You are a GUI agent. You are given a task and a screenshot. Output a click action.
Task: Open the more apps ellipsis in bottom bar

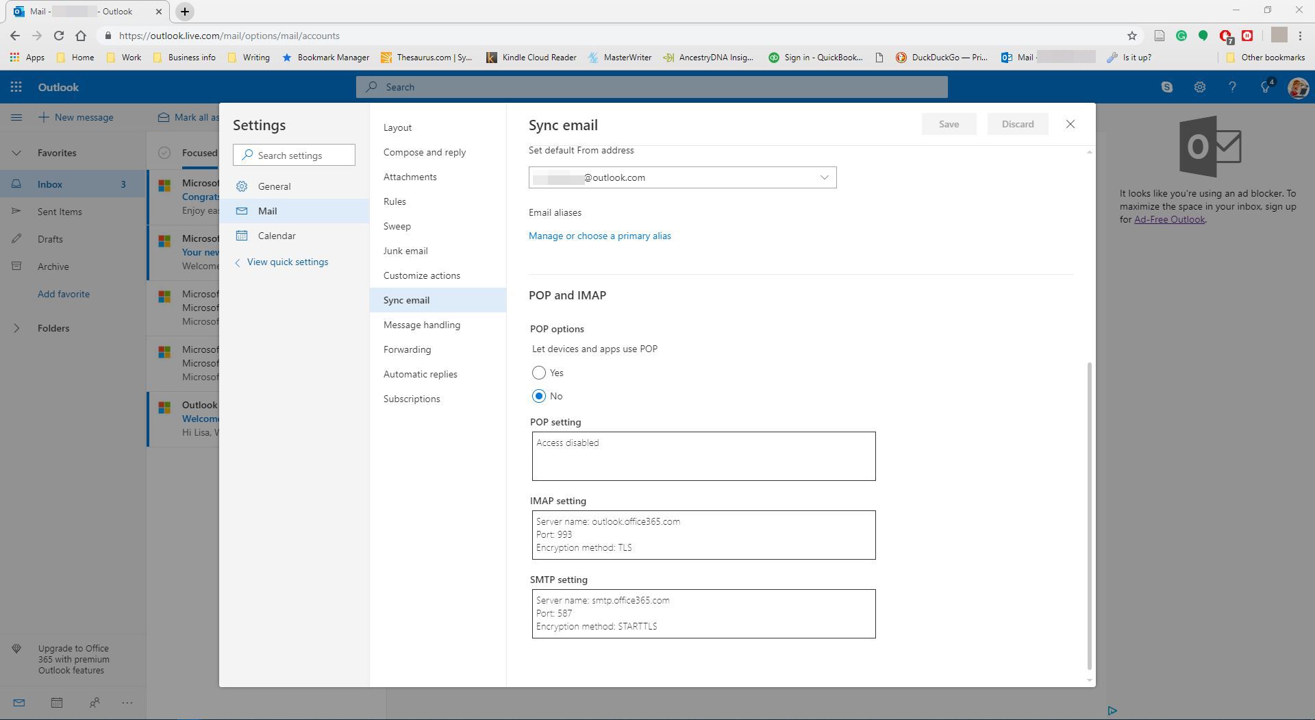click(x=127, y=702)
